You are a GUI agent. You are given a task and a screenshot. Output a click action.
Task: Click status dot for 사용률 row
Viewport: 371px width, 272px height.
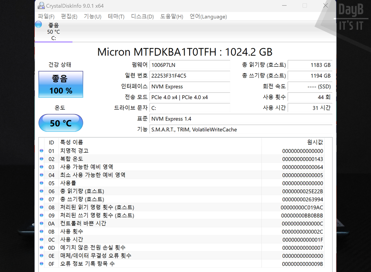pos(41,183)
